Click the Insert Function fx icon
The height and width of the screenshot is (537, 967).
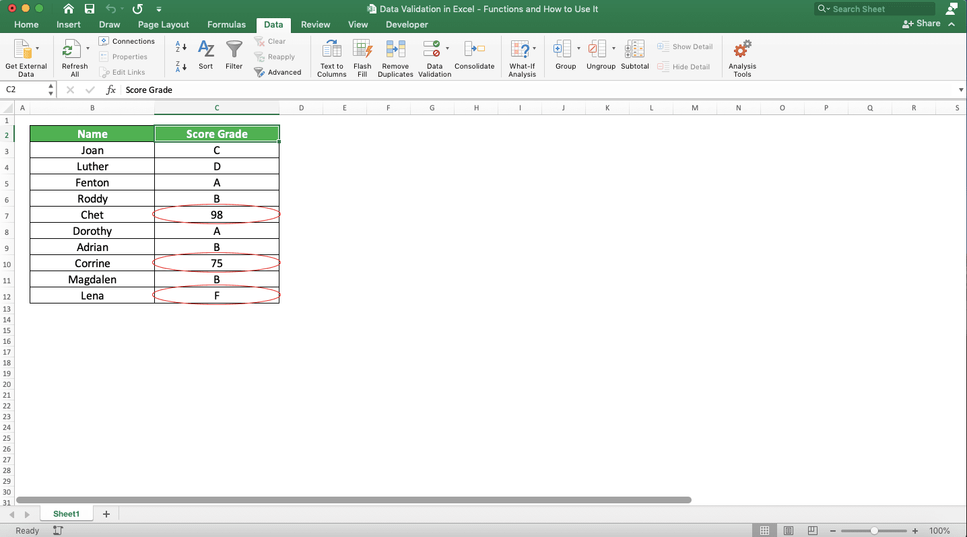tap(111, 89)
